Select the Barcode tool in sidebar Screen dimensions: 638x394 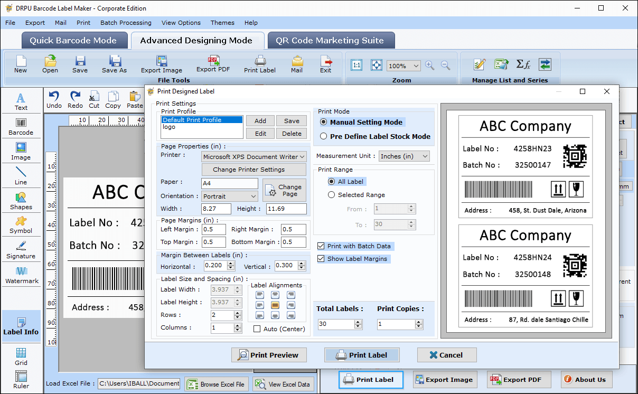[x=21, y=126]
